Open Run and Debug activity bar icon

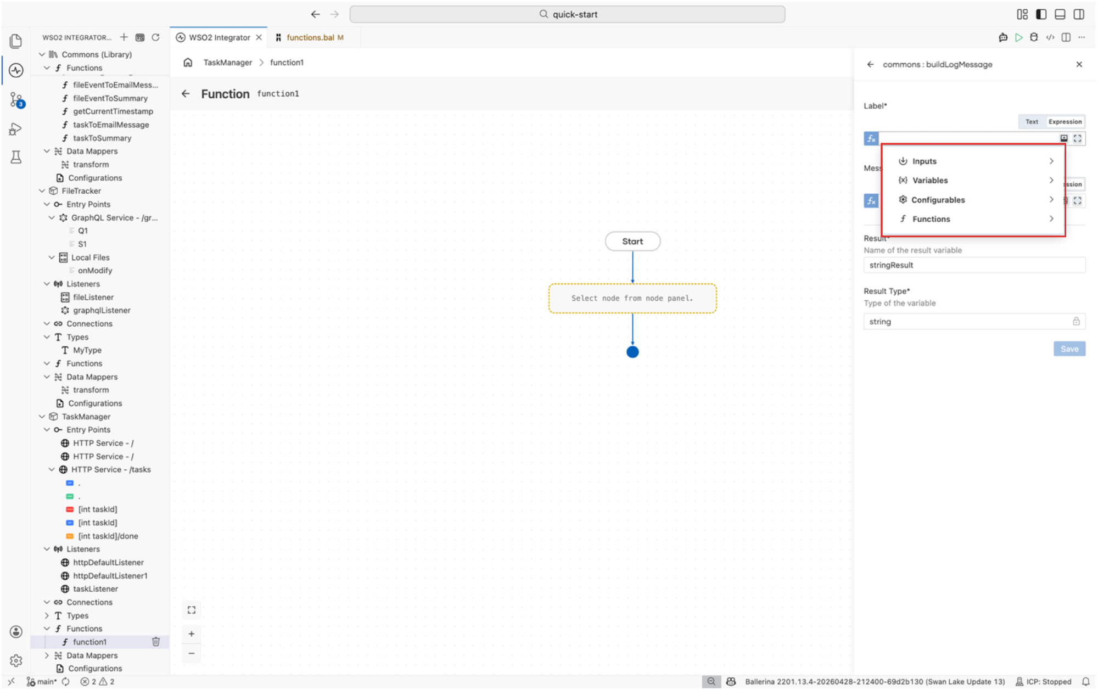[16, 129]
